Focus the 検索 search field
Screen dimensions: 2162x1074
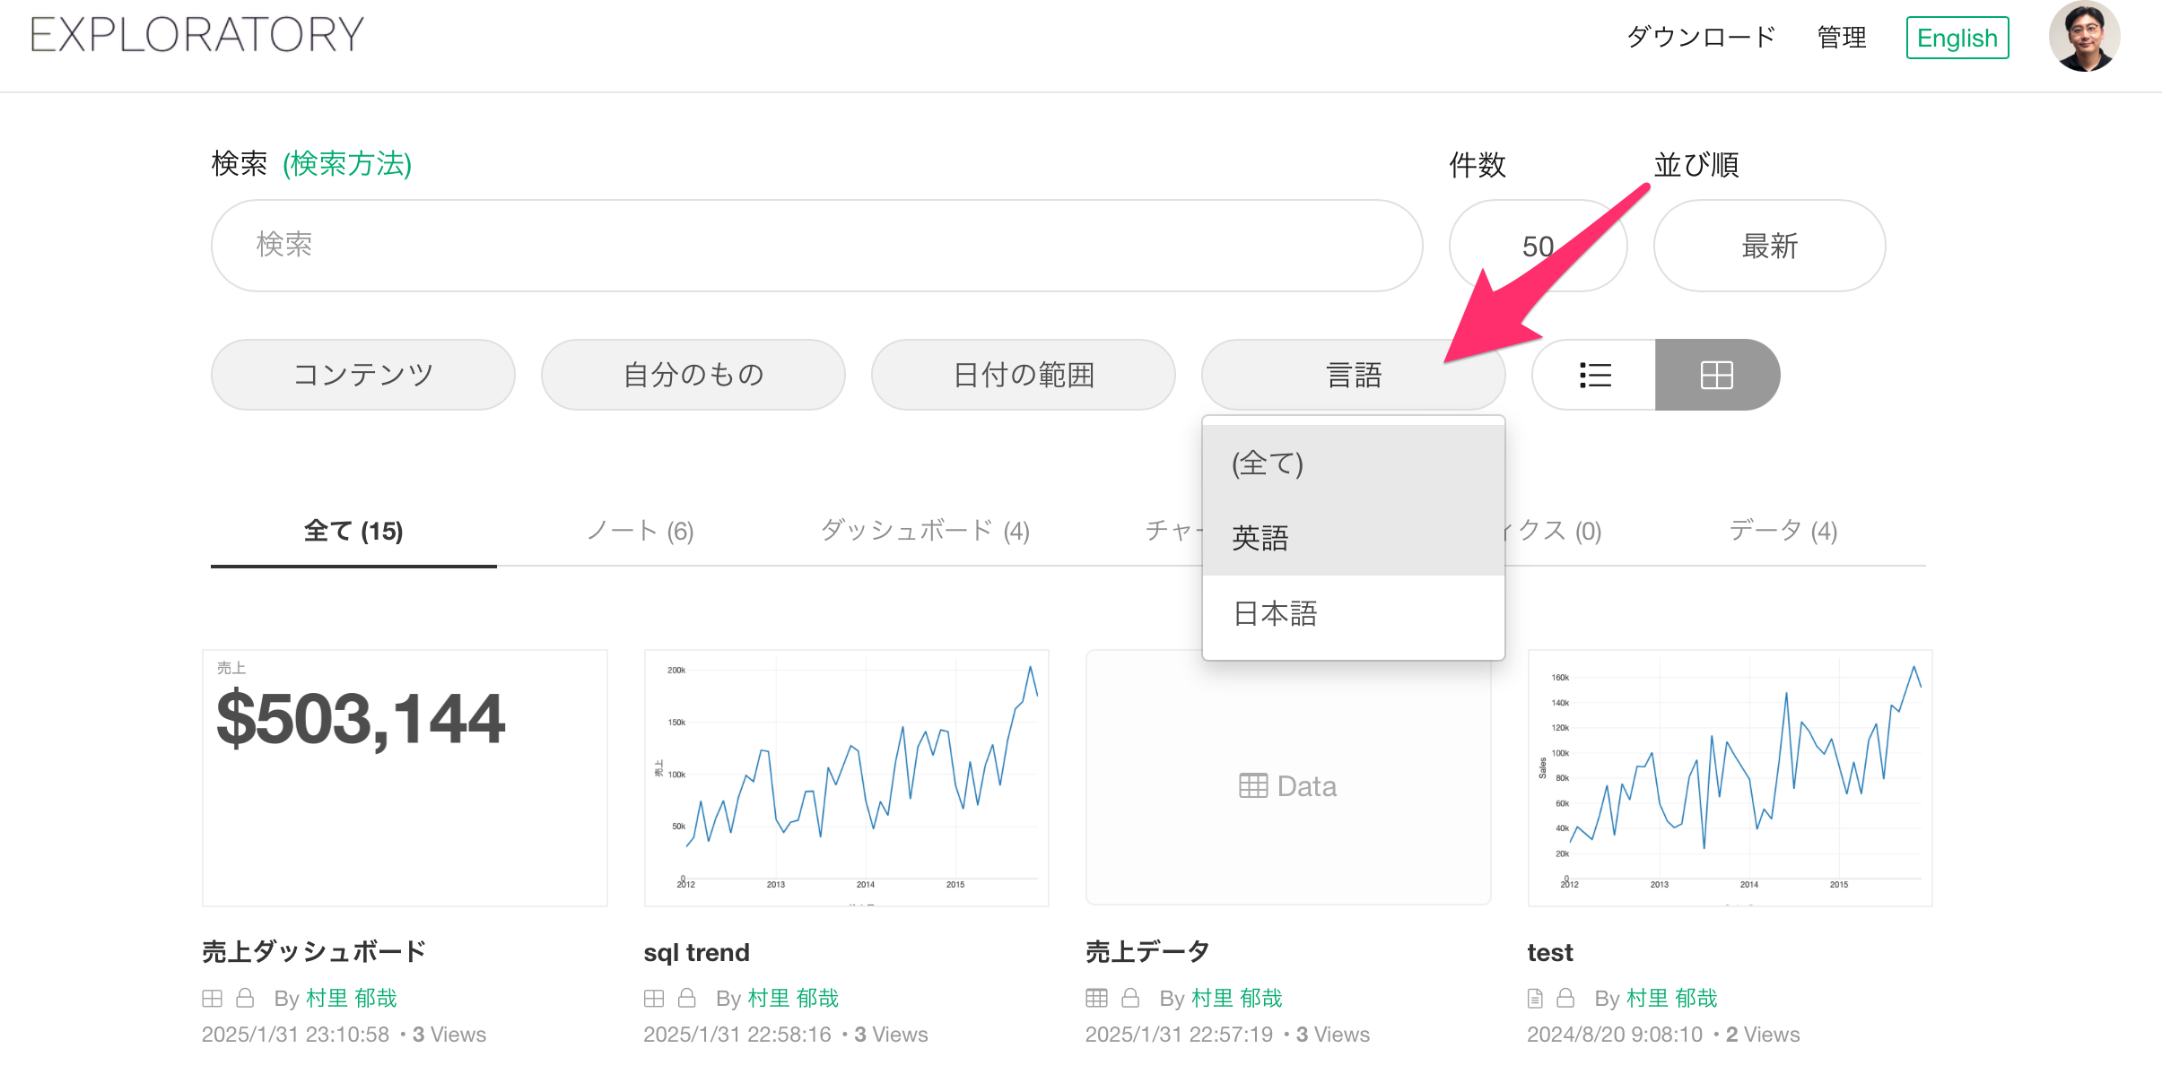[x=816, y=245]
